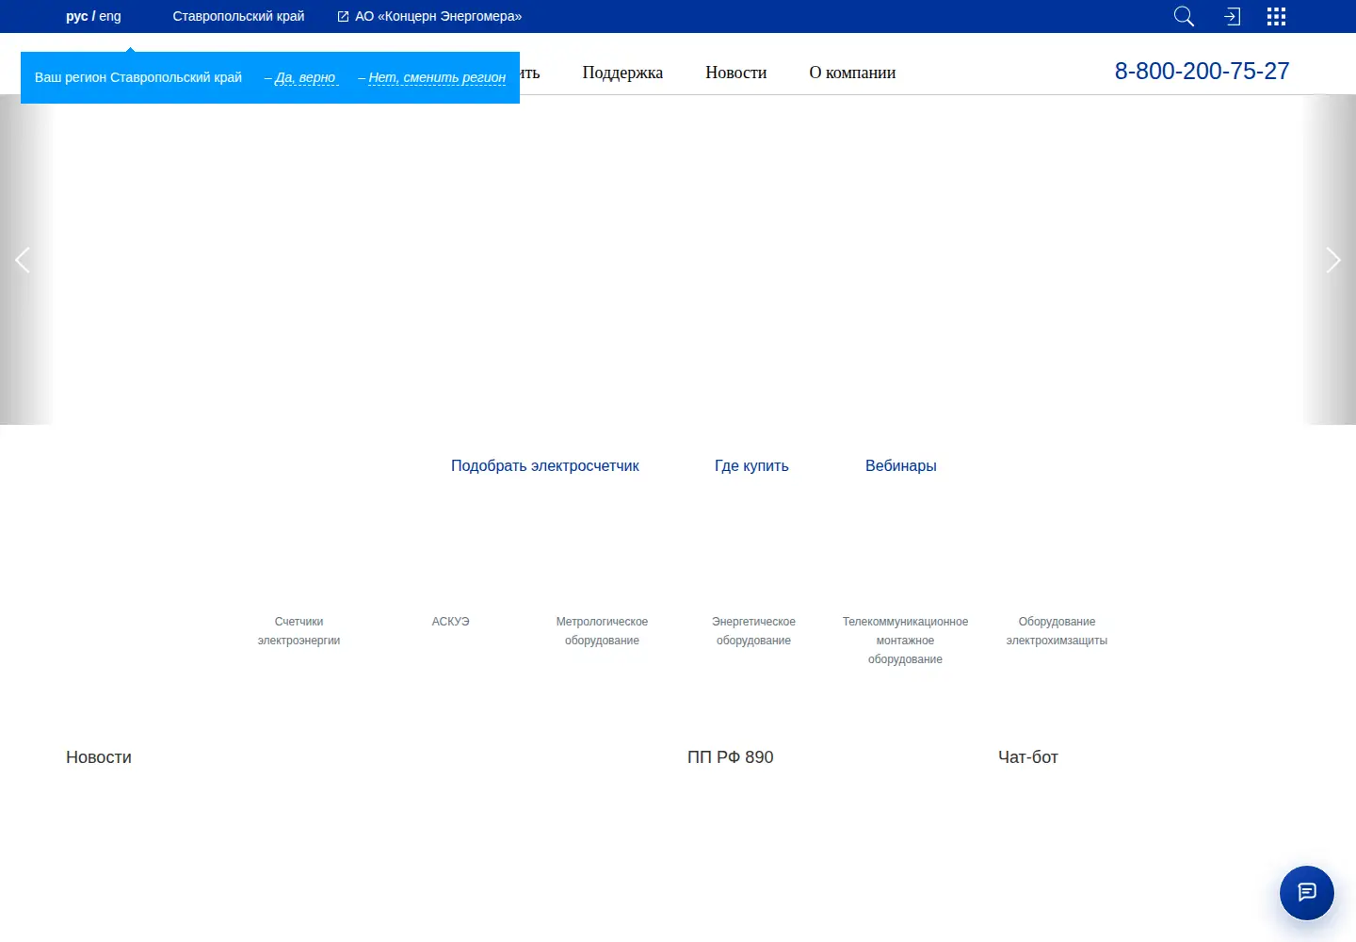
Task: Open Ставропольский край region selector
Action: [x=238, y=16]
